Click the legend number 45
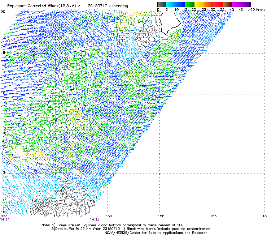Viewport: 267px width, 235px height. (x=241, y=10)
